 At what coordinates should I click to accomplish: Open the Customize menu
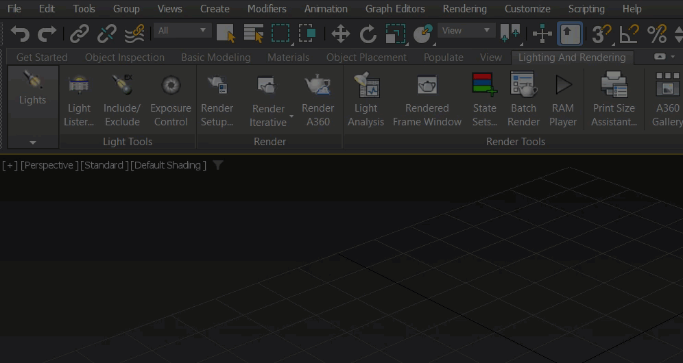527,9
